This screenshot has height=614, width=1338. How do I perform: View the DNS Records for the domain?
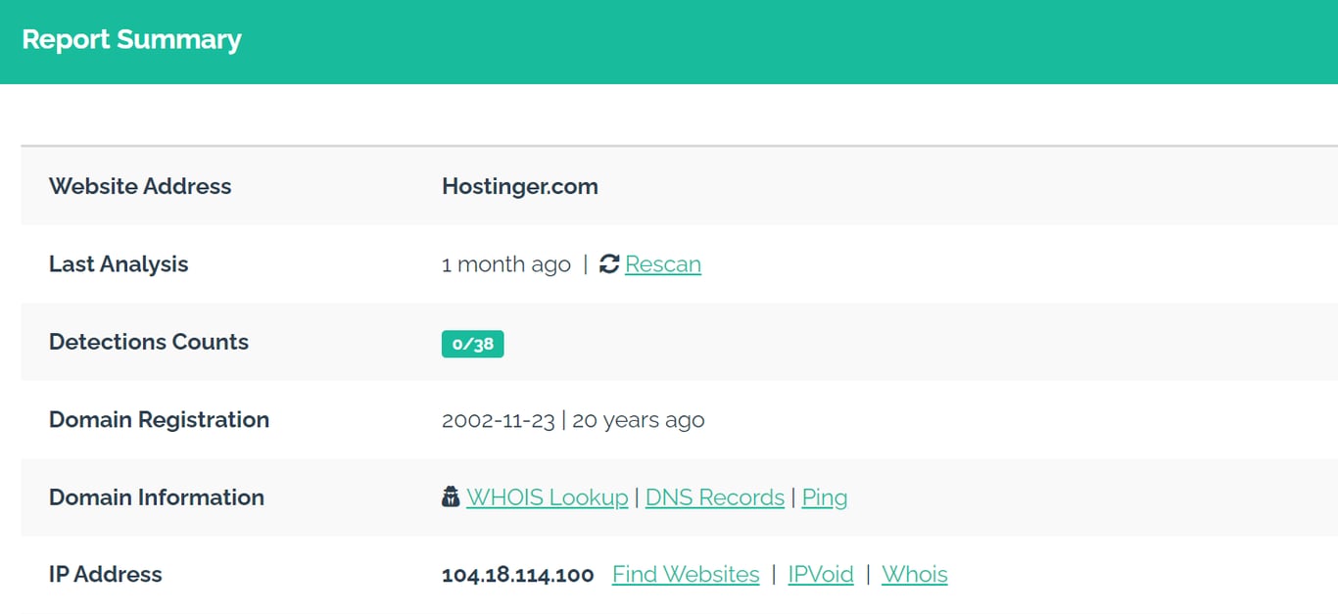click(714, 496)
